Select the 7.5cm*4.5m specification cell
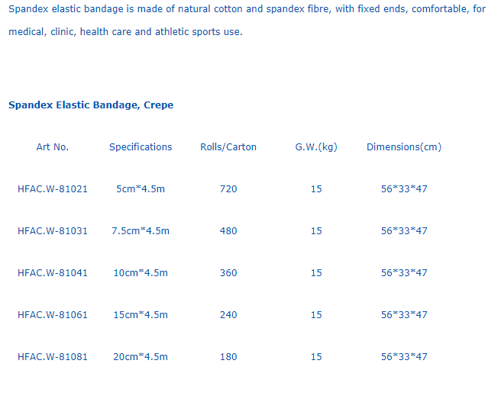498x399 pixels. (141, 231)
